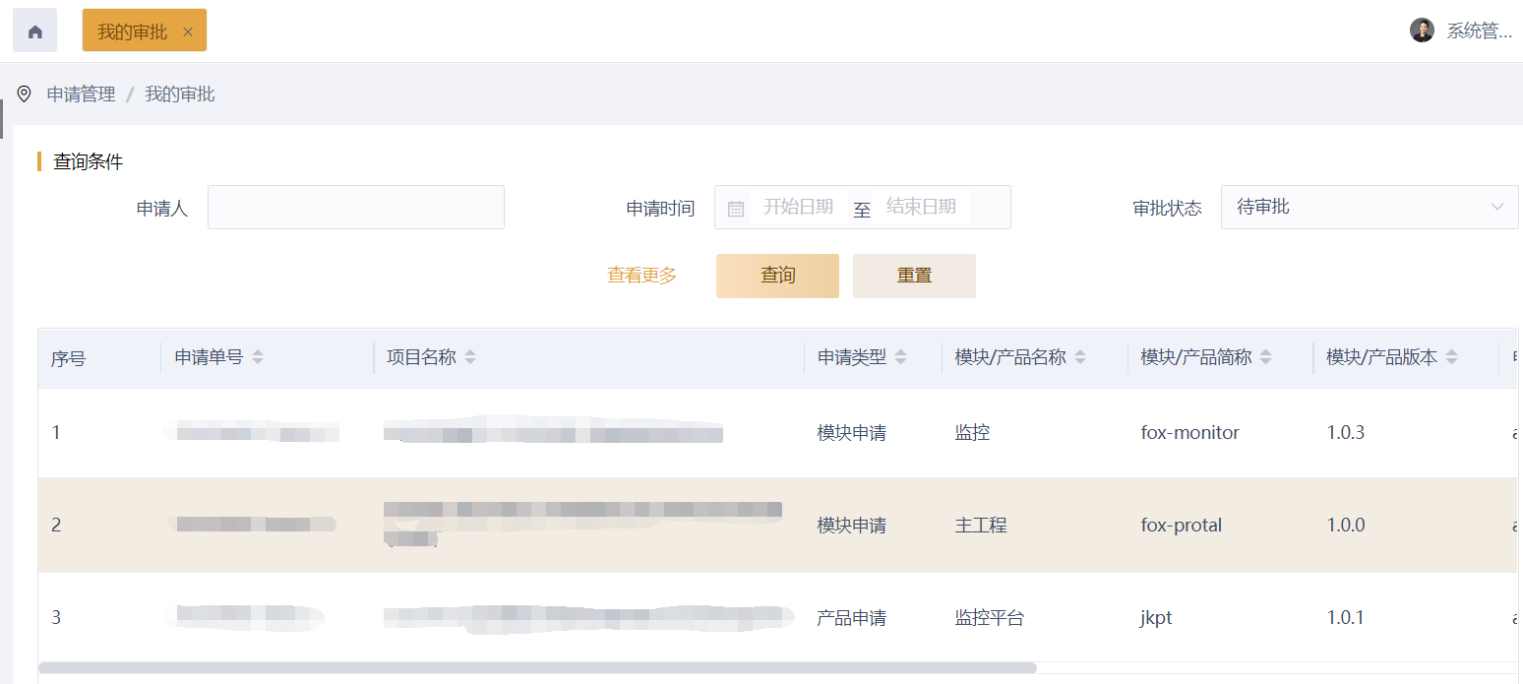Image resolution: width=1523 pixels, height=684 pixels.
Task: Sort the table by 申请类型 column
Action: click(x=901, y=356)
